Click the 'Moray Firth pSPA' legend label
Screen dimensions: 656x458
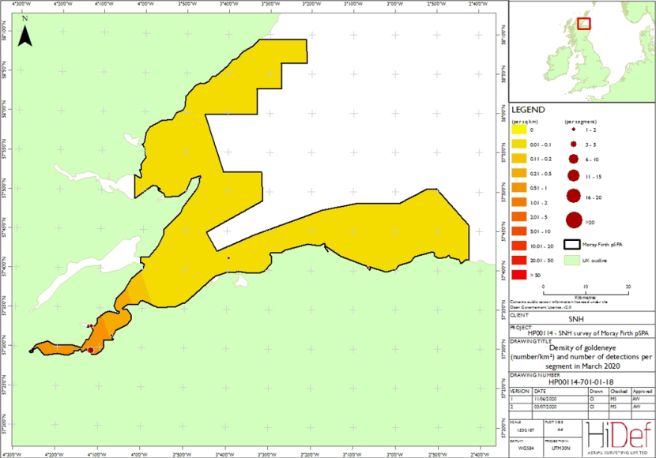click(x=602, y=245)
